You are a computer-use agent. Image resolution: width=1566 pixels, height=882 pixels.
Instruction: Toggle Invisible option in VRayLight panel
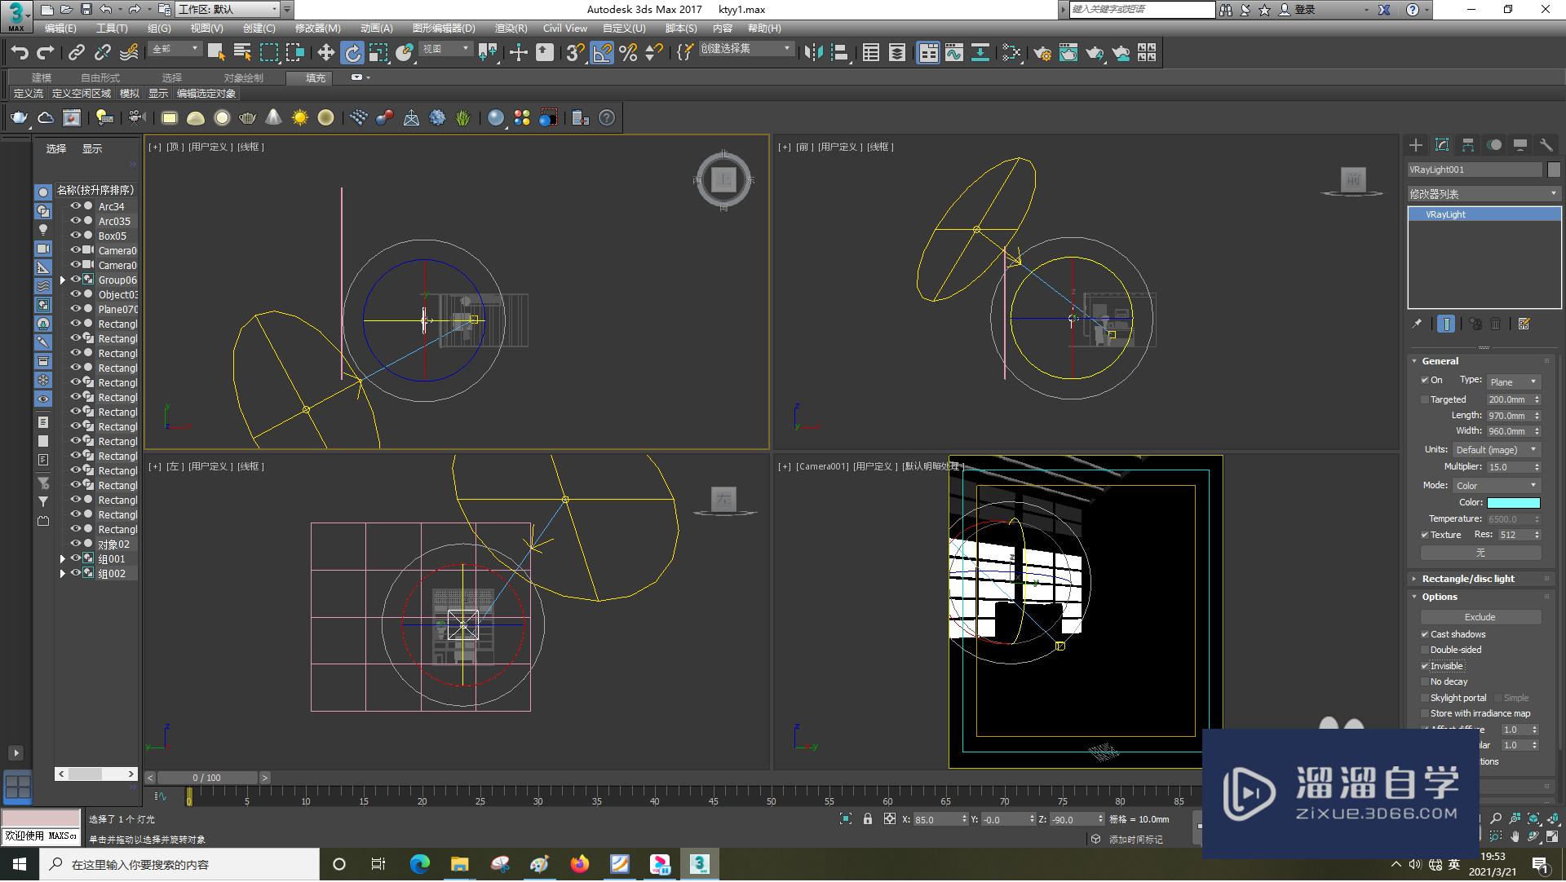tap(1424, 665)
